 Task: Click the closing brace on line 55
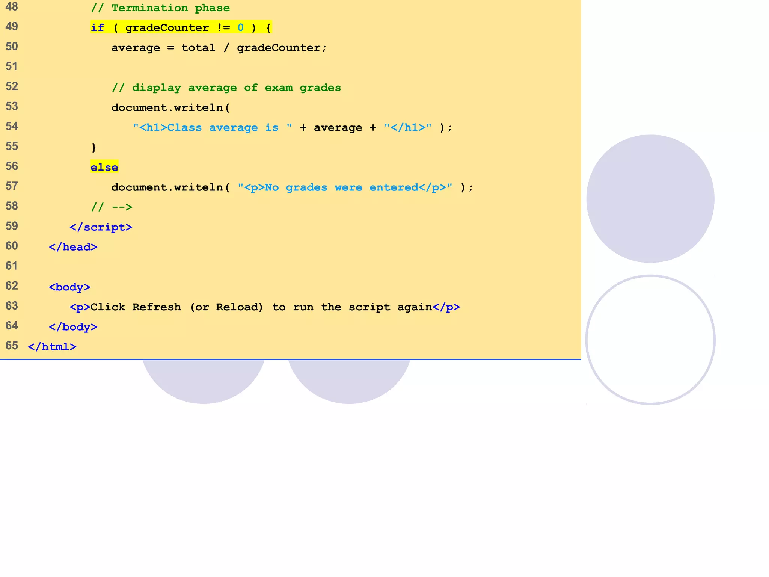(94, 147)
